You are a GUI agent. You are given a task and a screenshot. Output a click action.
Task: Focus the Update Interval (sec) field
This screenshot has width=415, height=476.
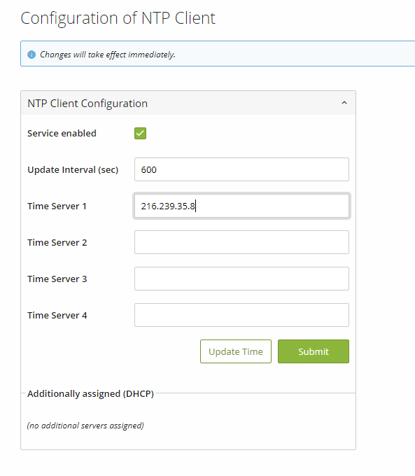[x=241, y=169]
